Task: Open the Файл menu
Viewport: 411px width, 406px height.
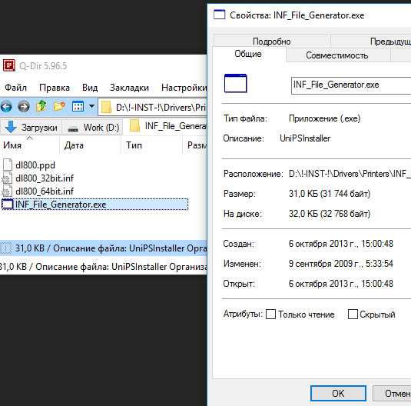Action: pyautogui.click(x=15, y=88)
